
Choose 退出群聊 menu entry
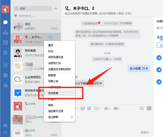point(59,117)
